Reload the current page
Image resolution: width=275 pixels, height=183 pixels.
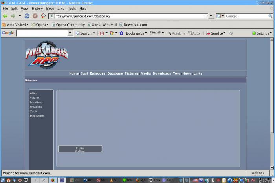click(x=27, y=16)
